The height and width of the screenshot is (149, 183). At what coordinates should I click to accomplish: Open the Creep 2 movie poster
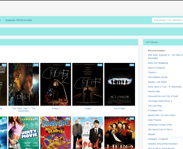56,84
